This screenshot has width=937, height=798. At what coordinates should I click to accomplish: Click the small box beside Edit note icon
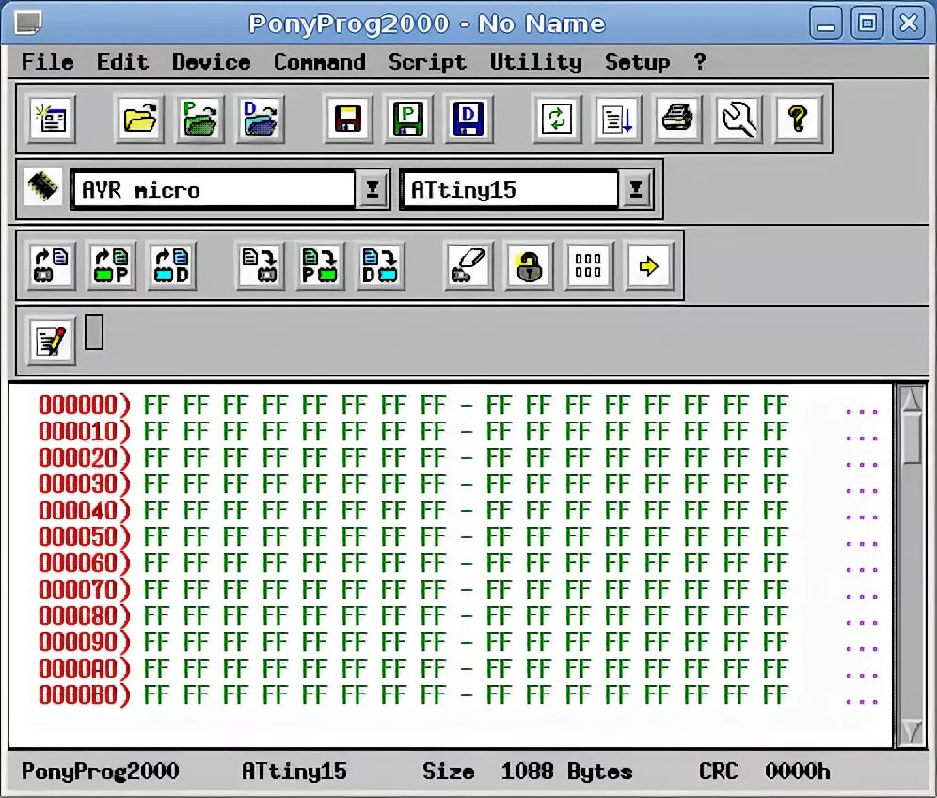pos(94,332)
